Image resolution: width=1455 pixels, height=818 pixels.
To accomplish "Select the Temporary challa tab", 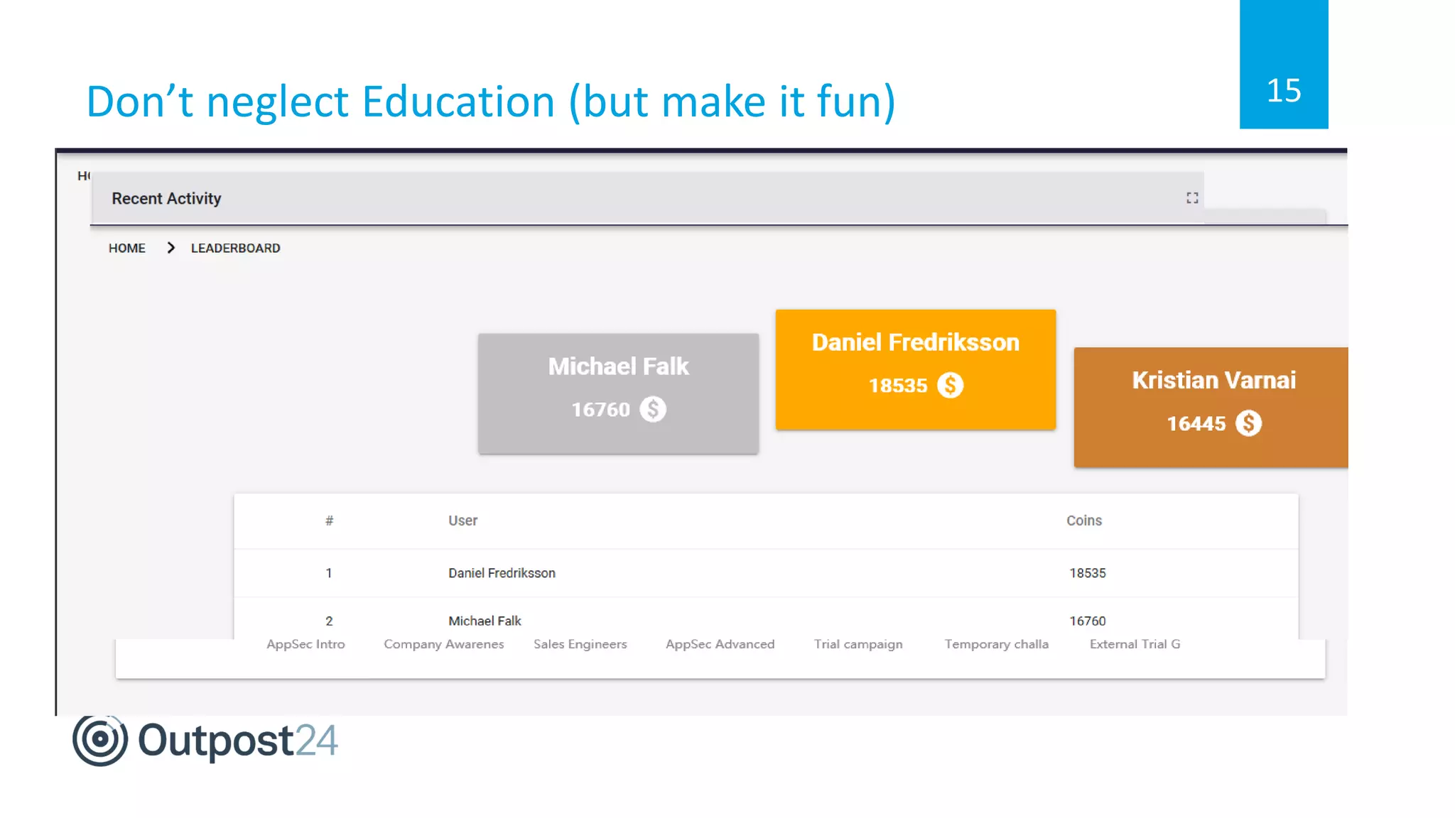I will point(996,644).
